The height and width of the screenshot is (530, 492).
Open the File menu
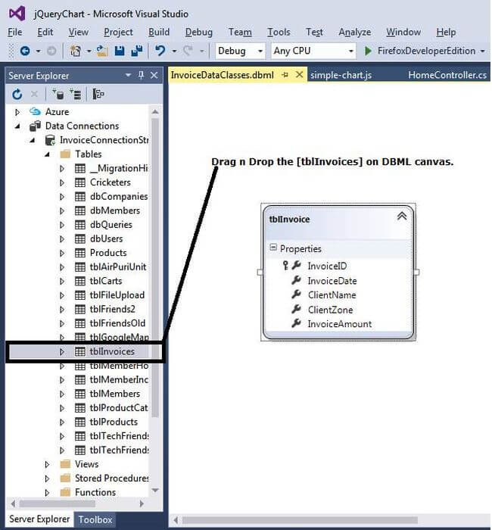pyautogui.click(x=15, y=32)
